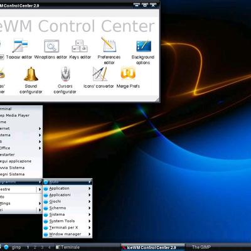This screenshot has width=251, height=251.
Task: Switch to workspace 1 in taskbar
Action: tap(28, 247)
